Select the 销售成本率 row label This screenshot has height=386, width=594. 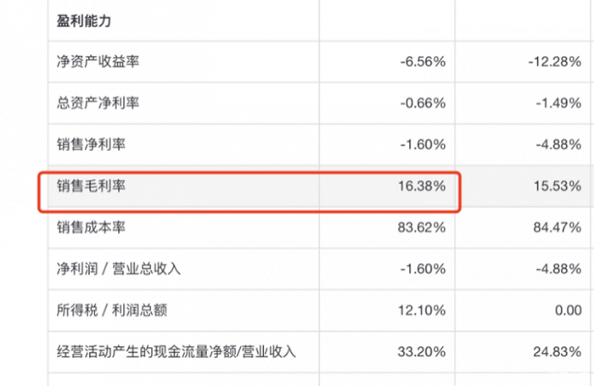pyautogui.click(x=91, y=227)
